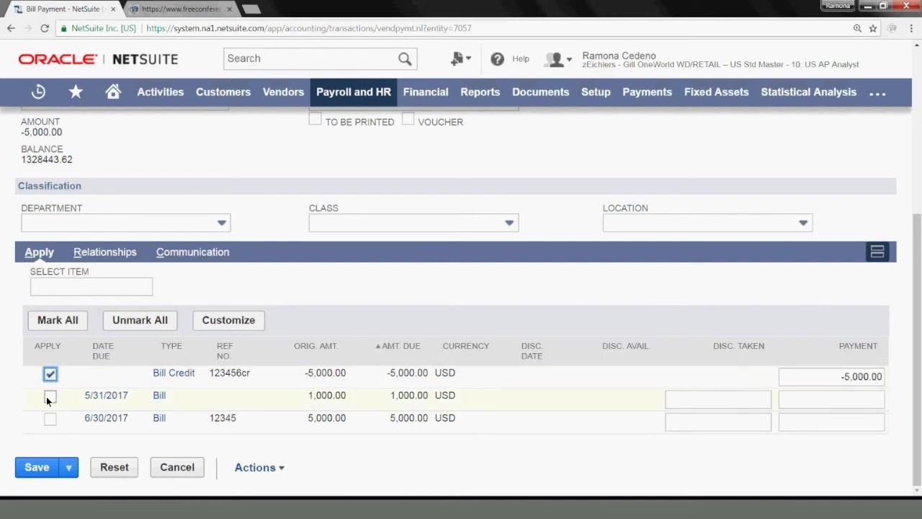Image resolution: width=922 pixels, height=519 pixels.
Task: Open the Recent Records clock icon
Action: 38,92
